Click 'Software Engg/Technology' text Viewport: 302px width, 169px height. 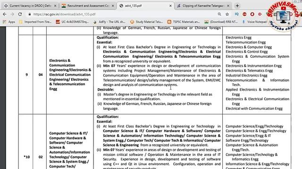click(247, 140)
